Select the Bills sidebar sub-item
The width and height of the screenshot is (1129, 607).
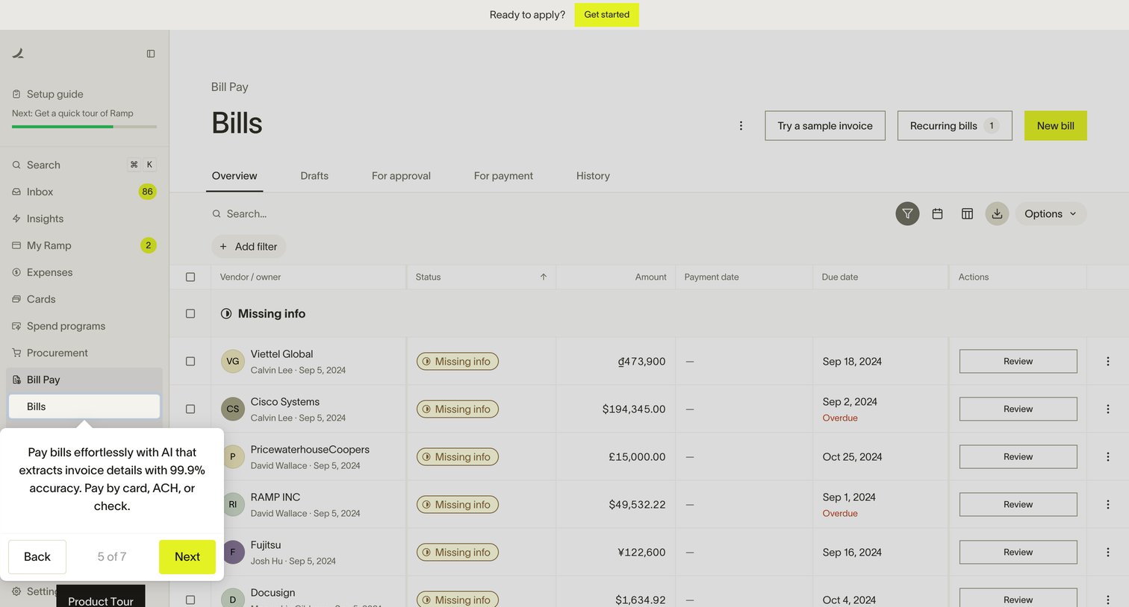[x=84, y=406]
